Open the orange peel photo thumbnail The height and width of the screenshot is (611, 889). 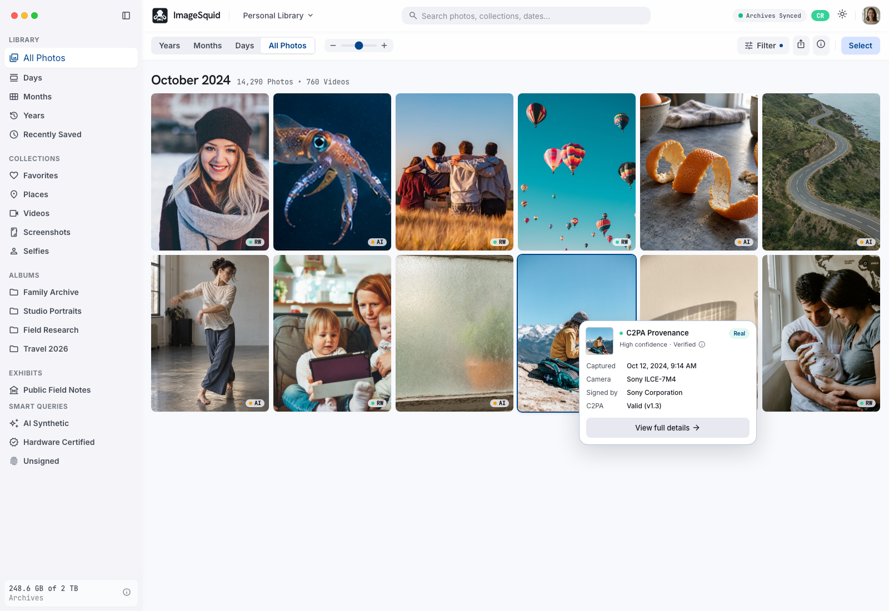point(699,172)
